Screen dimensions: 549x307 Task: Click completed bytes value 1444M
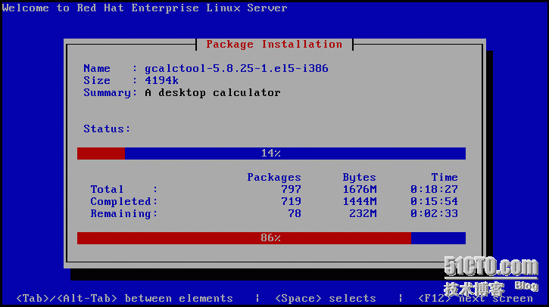[360, 201]
